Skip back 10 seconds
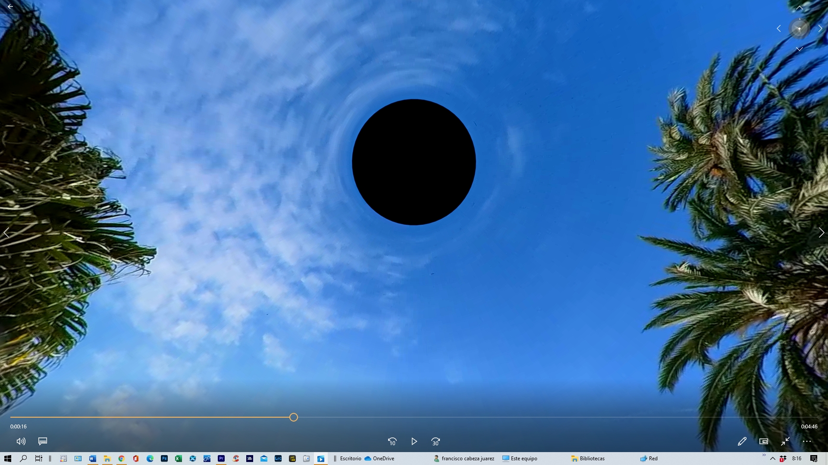Image resolution: width=828 pixels, height=465 pixels. coord(392,441)
